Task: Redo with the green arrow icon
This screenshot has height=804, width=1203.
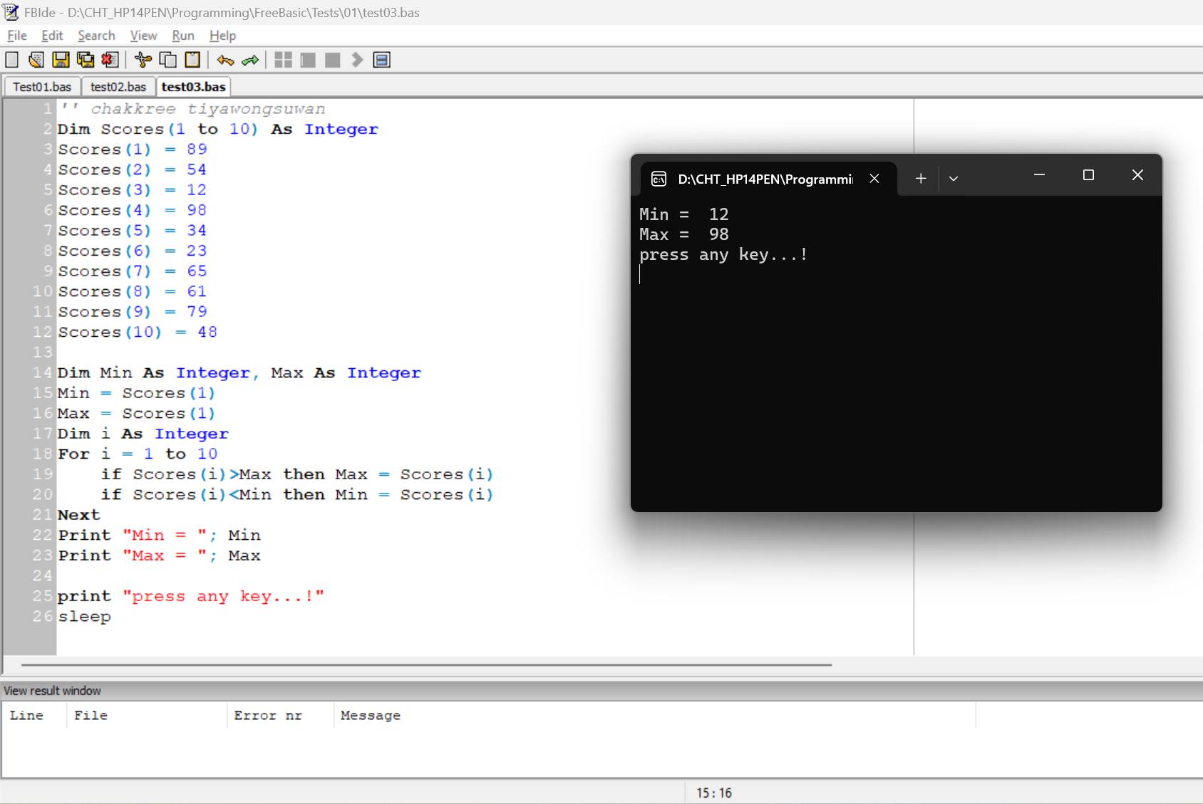Action: click(250, 60)
